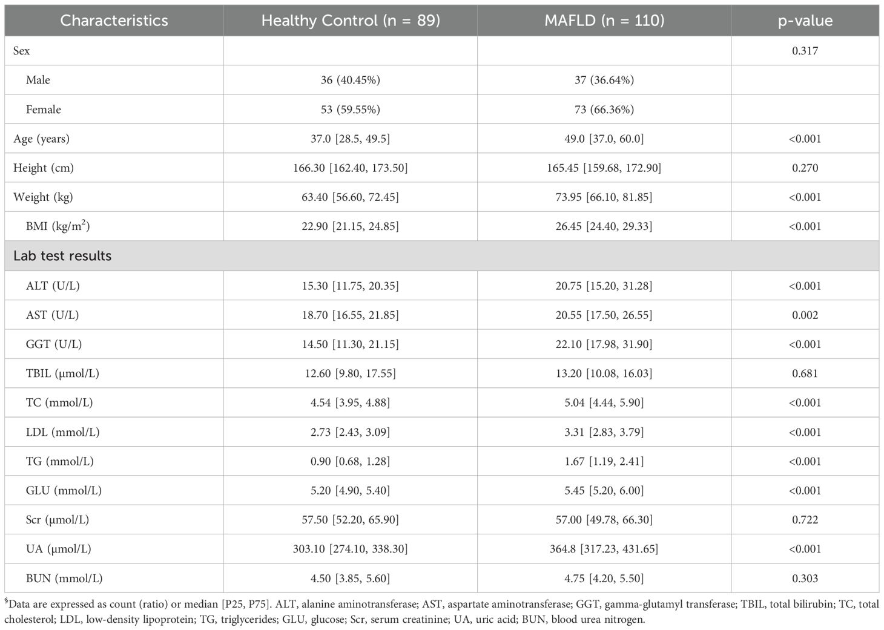Select the Age (years) row label

click(41, 139)
